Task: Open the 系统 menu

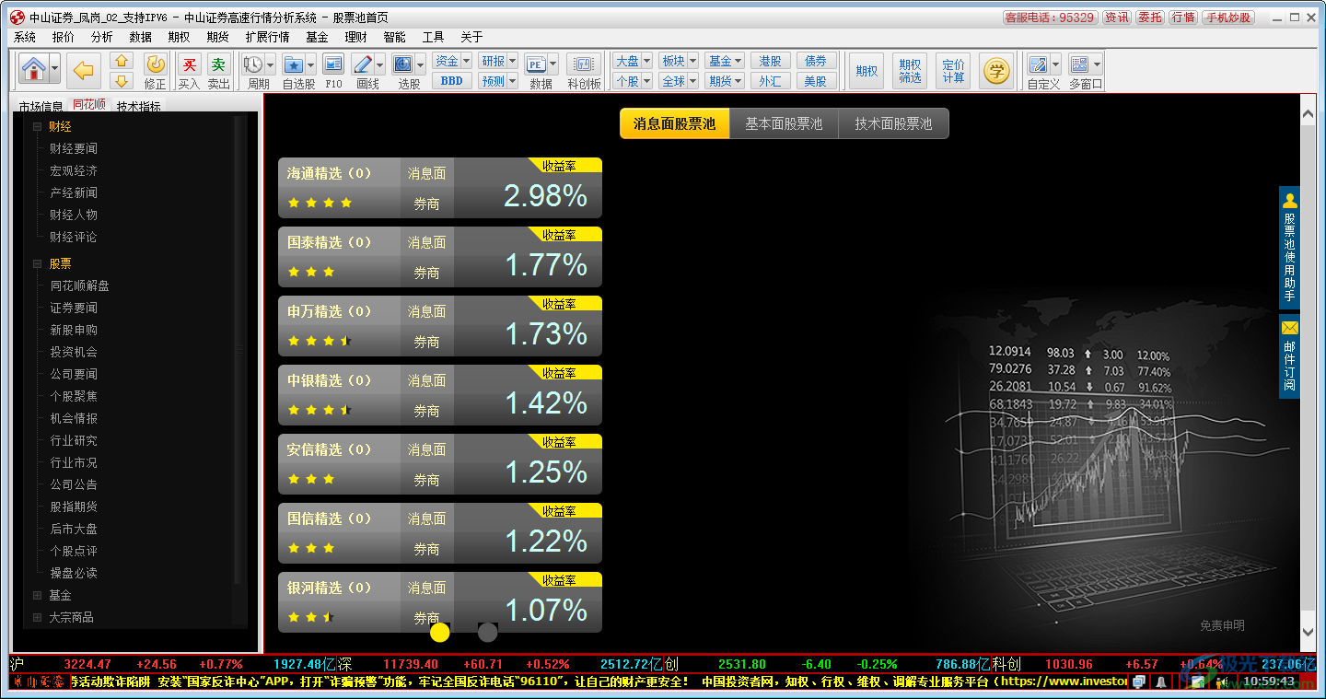Action: (25, 37)
